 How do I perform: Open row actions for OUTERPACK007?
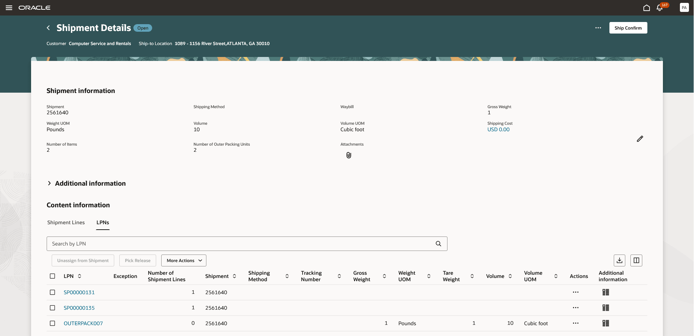(x=576, y=323)
